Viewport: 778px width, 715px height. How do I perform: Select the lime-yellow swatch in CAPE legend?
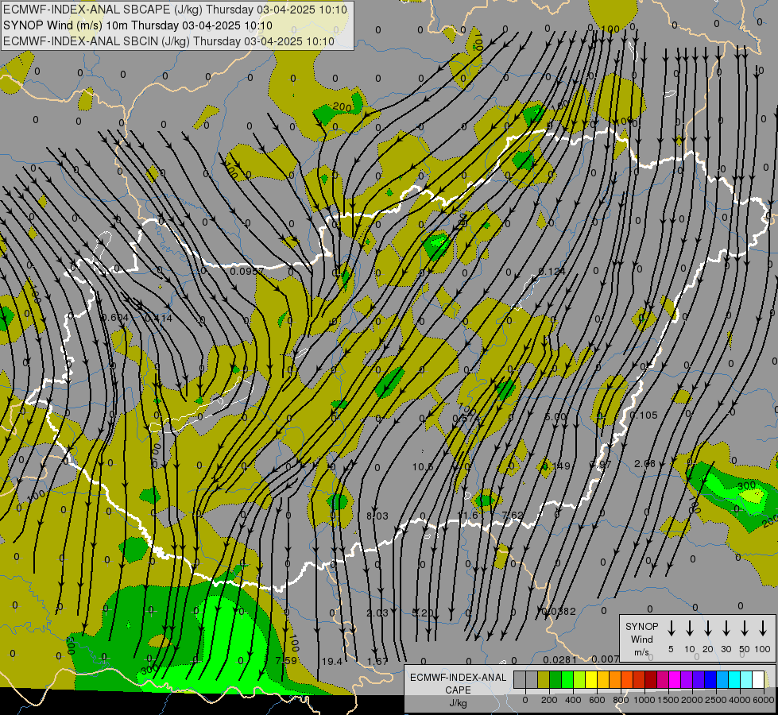[579, 679]
